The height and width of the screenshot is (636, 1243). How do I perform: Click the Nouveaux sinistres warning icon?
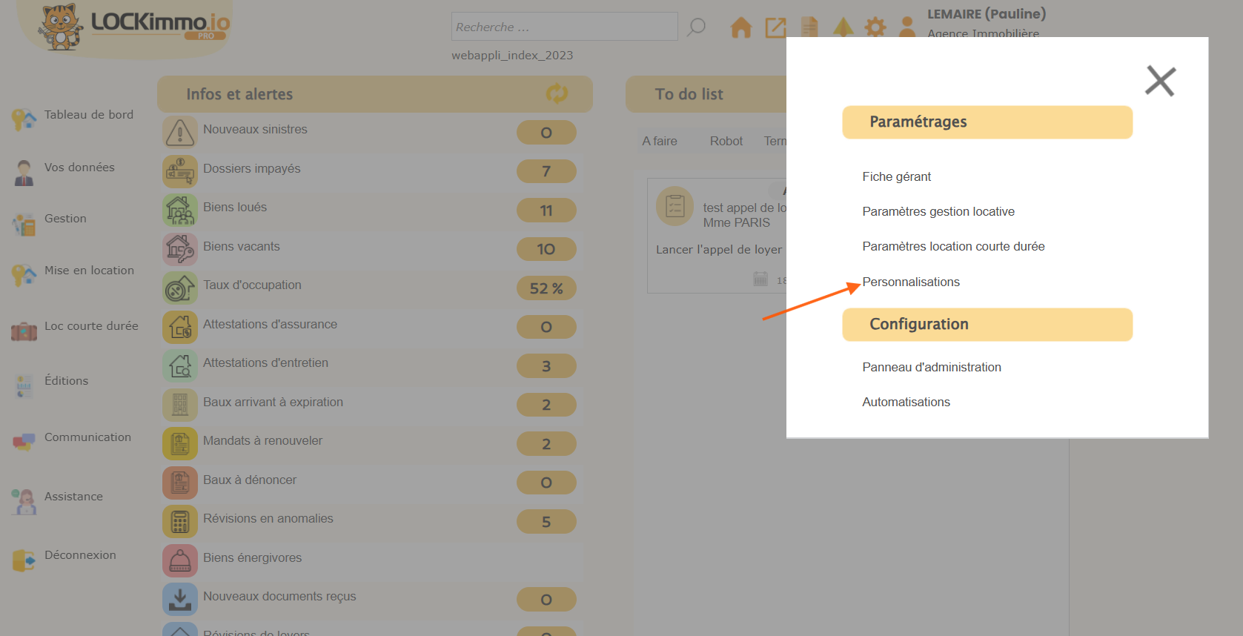tap(180, 133)
